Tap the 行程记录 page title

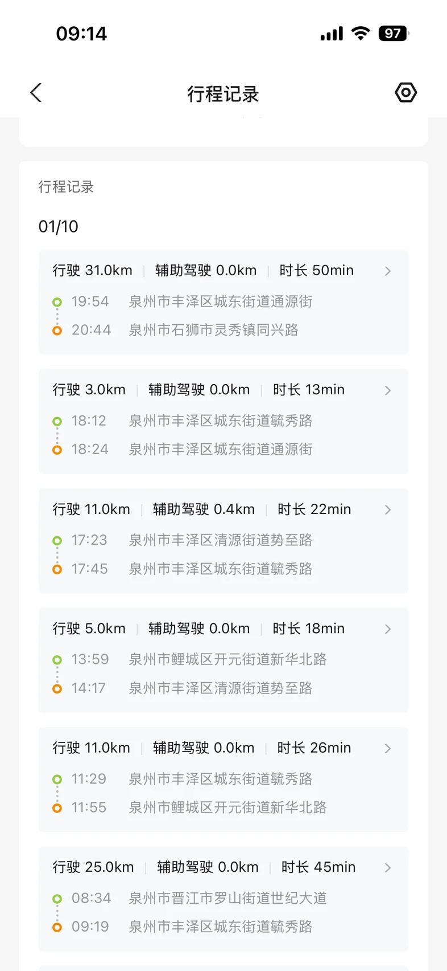(223, 94)
